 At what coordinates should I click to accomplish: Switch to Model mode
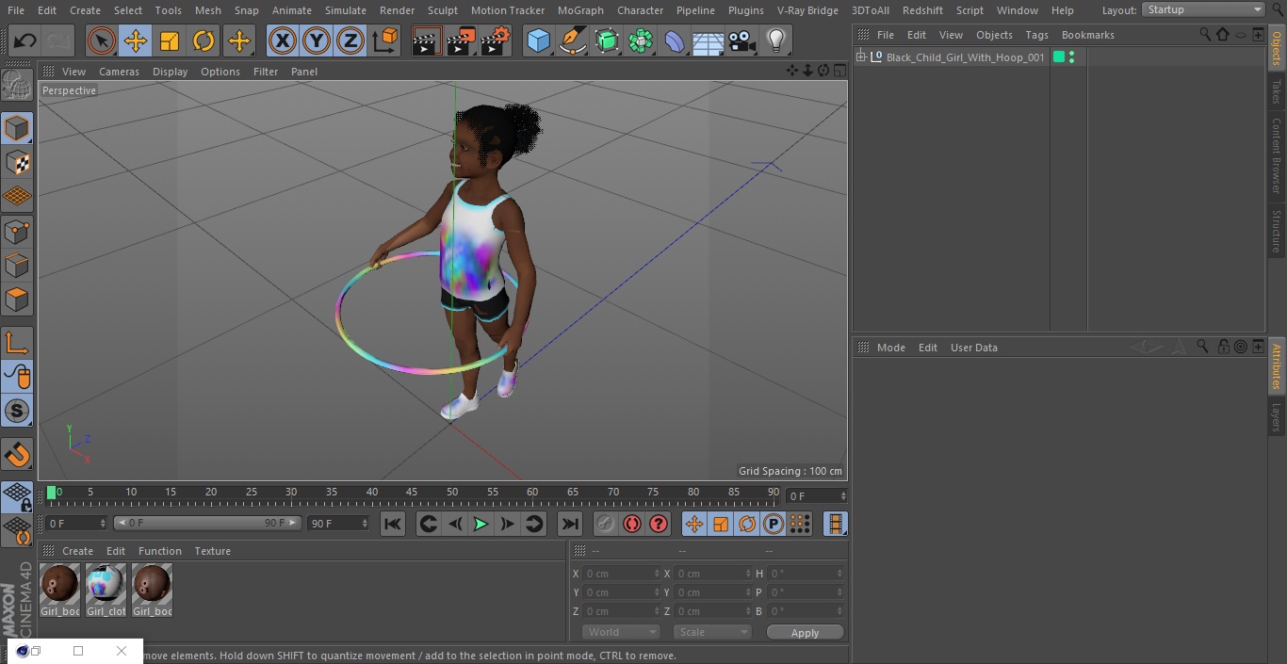pos(17,128)
